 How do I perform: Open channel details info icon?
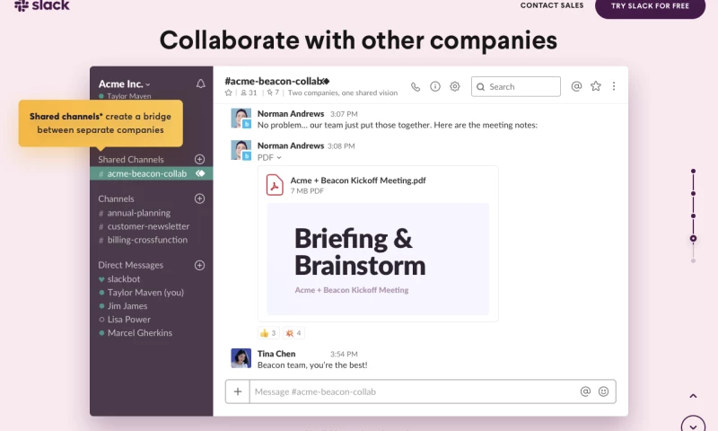(x=435, y=87)
